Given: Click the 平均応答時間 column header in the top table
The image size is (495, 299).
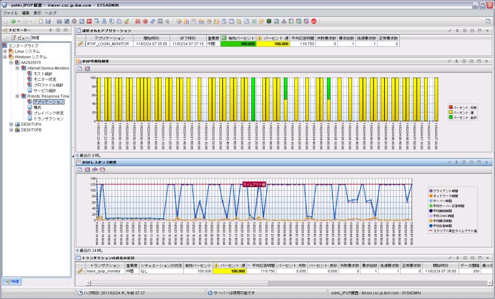Looking at the screenshot, I should click(x=303, y=38).
